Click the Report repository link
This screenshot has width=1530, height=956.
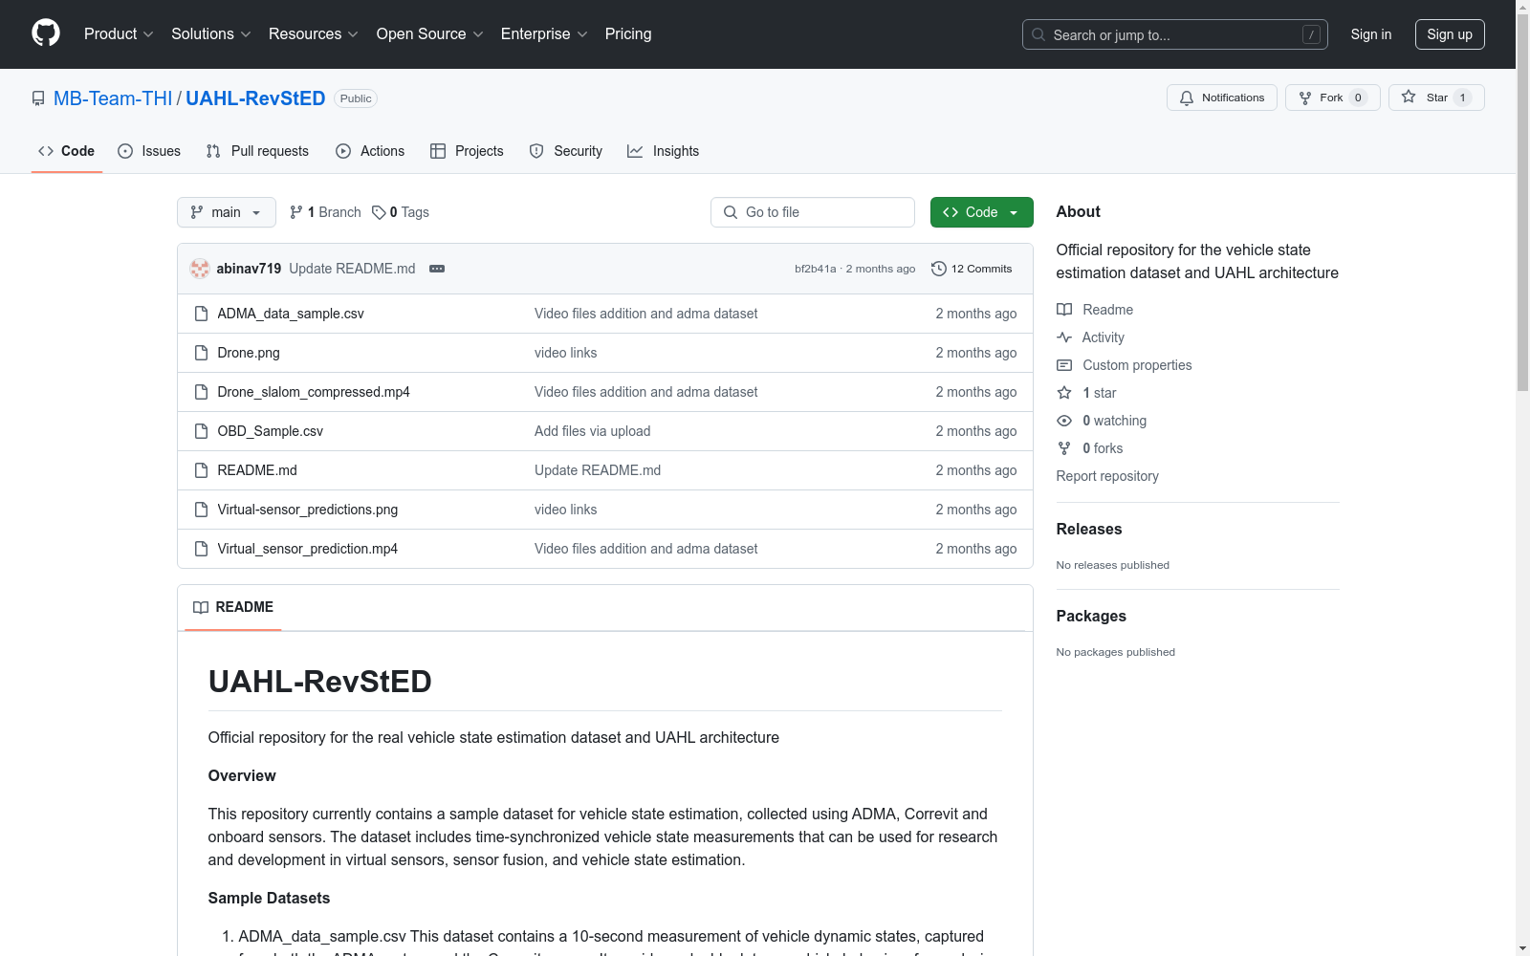point(1107,476)
